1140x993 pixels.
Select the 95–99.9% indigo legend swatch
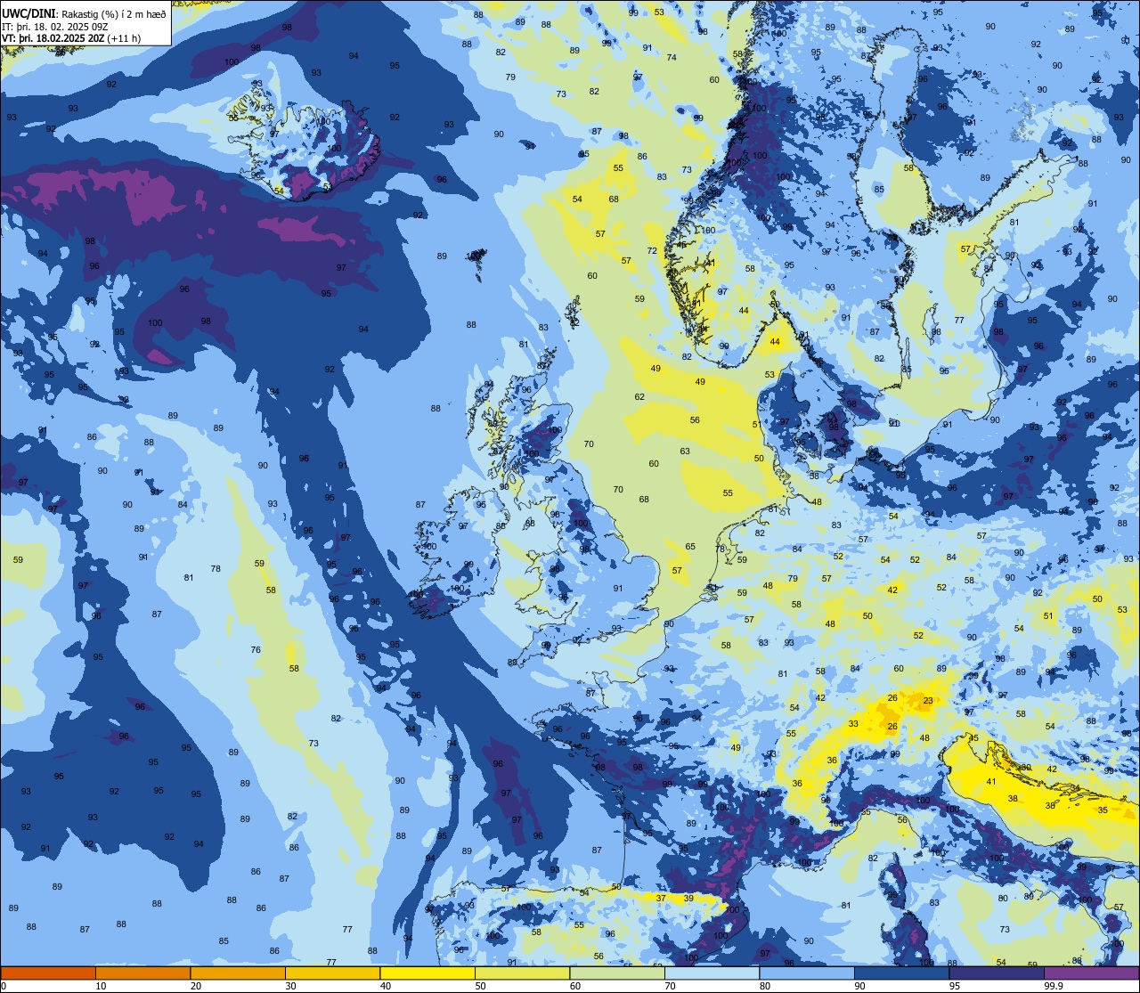click(x=997, y=973)
